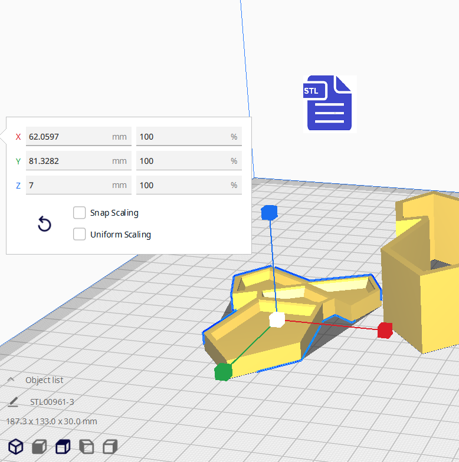The image size is (459, 462).
Task: Collapse the Object list chevron
Action: click(11, 380)
